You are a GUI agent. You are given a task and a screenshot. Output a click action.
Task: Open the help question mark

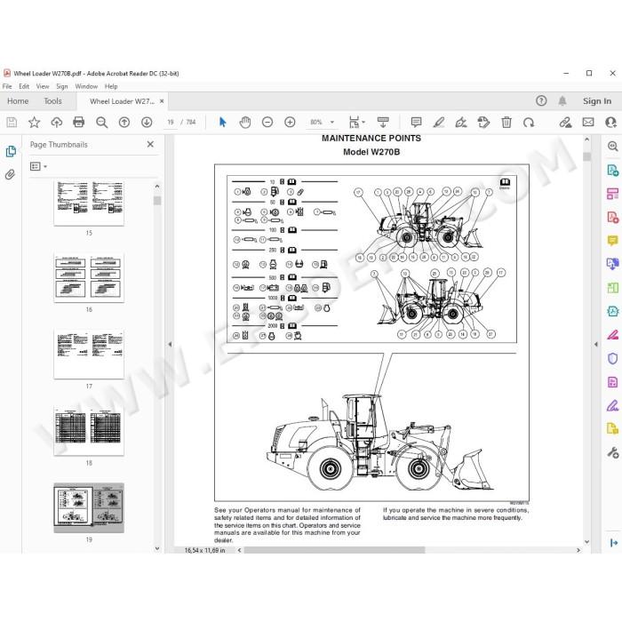541,100
